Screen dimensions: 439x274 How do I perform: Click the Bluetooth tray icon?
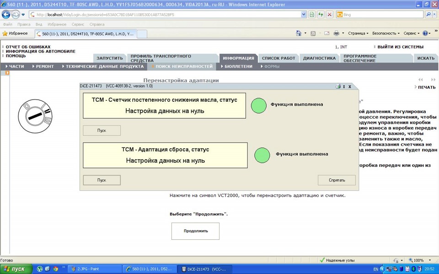click(x=412, y=269)
